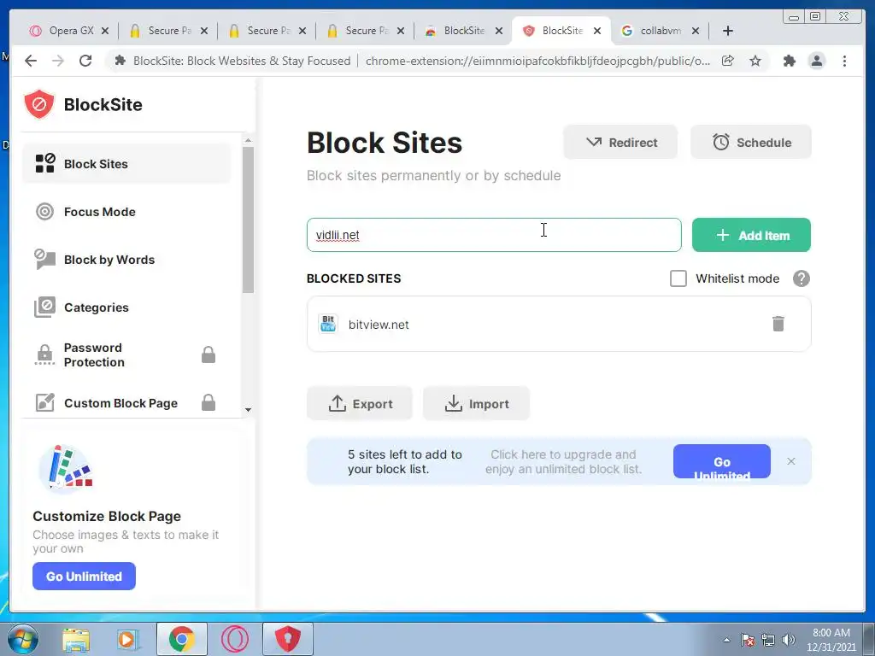
Task: Open Chrome three-dot menu
Action: 844,61
